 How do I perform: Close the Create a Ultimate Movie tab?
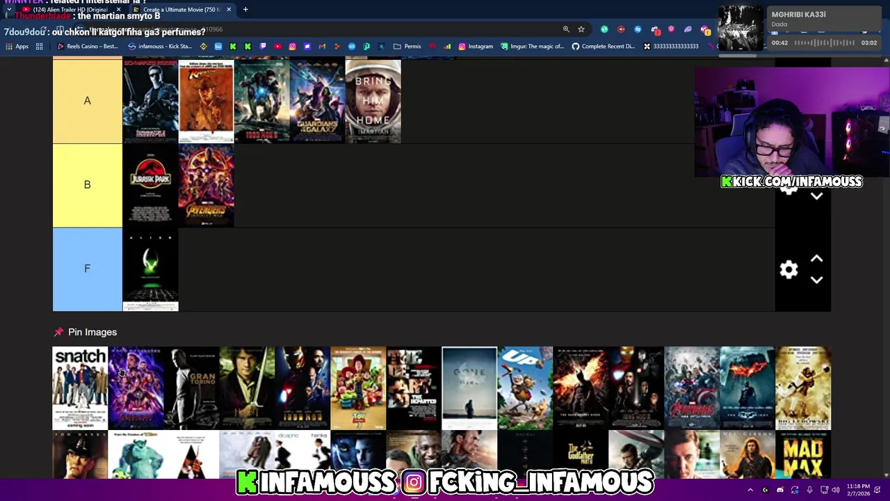tap(228, 10)
